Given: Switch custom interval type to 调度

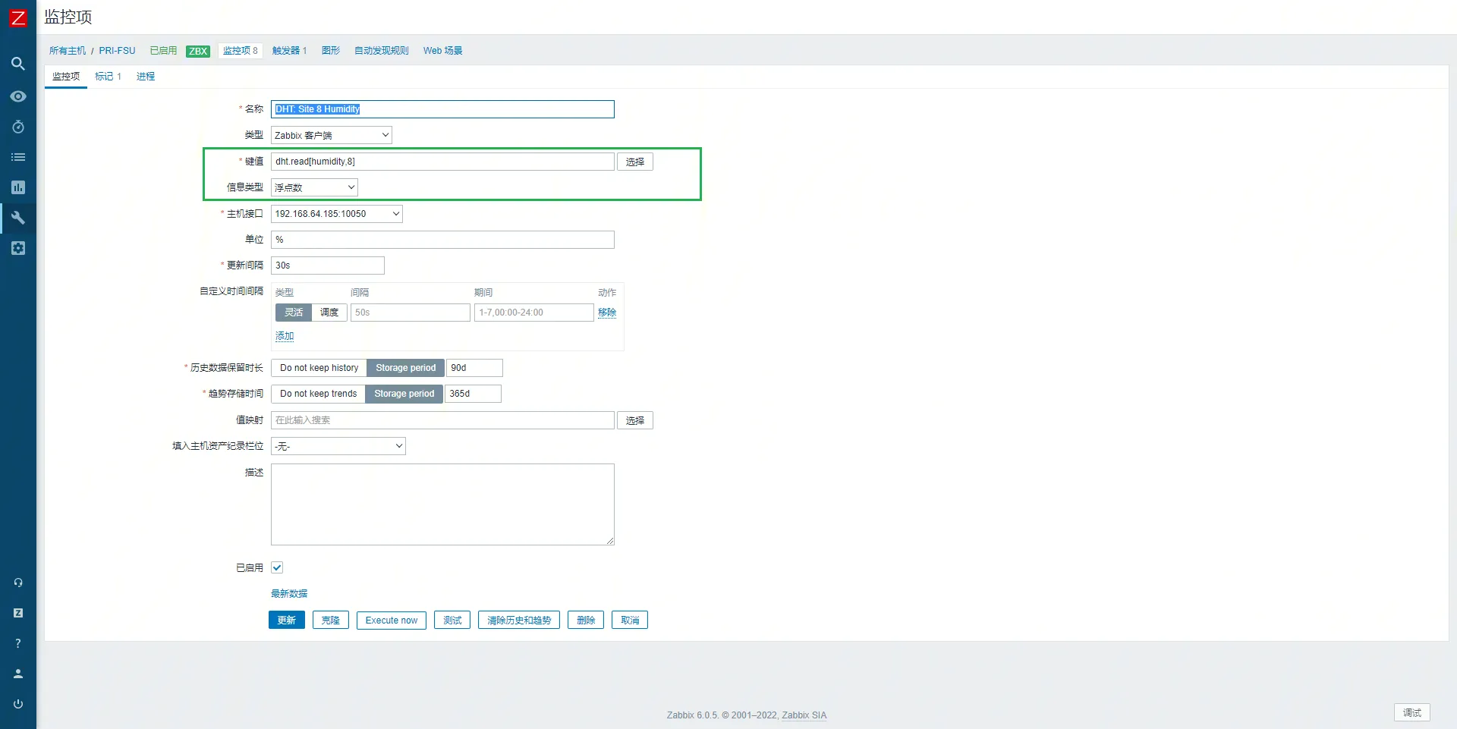Looking at the screenshot, I should pyautogui.click(x=329, y=313).
